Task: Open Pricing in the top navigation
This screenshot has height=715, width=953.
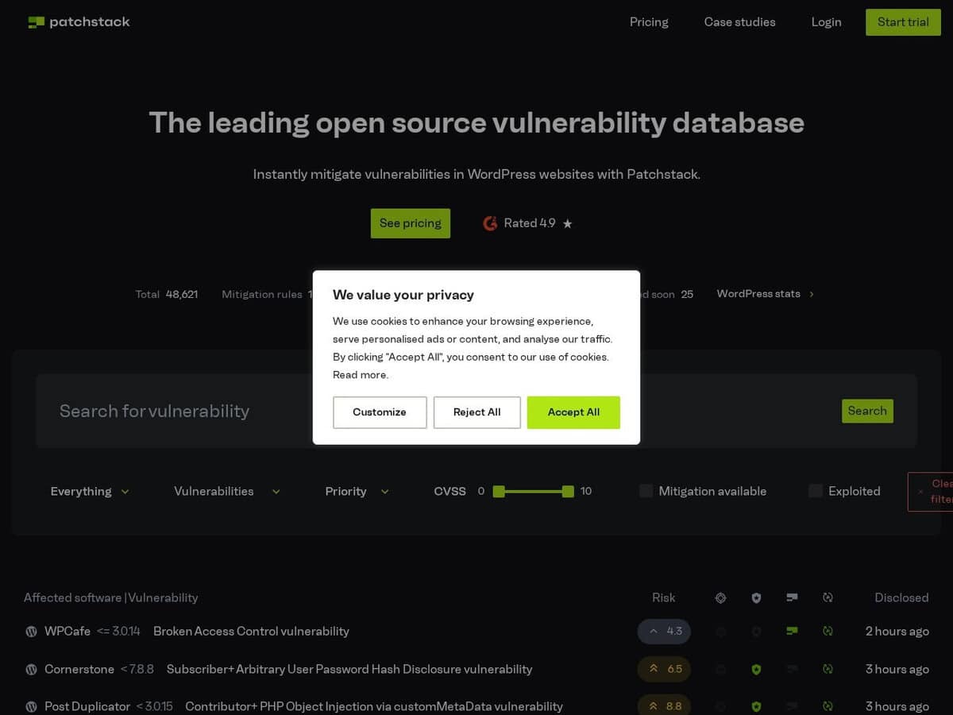Action: (649, 22)
